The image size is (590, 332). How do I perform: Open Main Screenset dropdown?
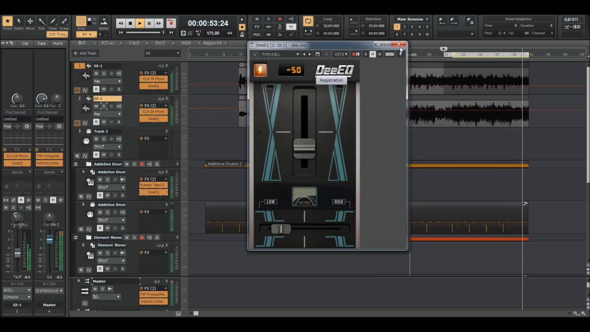point(413,19)
